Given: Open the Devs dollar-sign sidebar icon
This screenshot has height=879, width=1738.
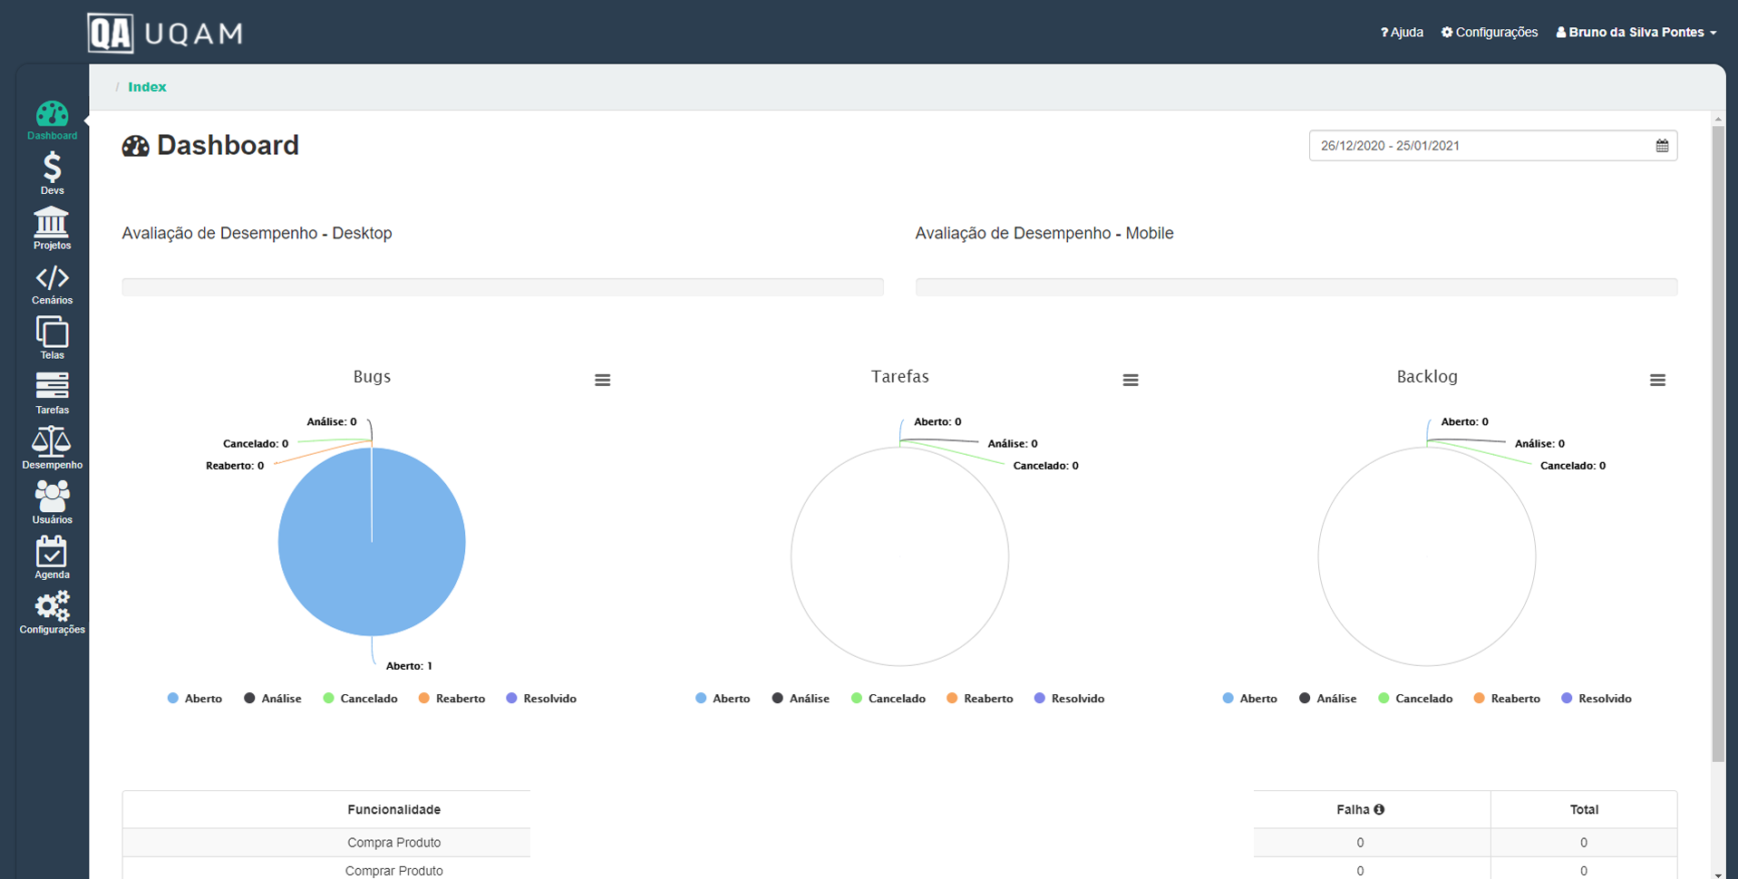Looking at the screenshot, I should point(52,173).
